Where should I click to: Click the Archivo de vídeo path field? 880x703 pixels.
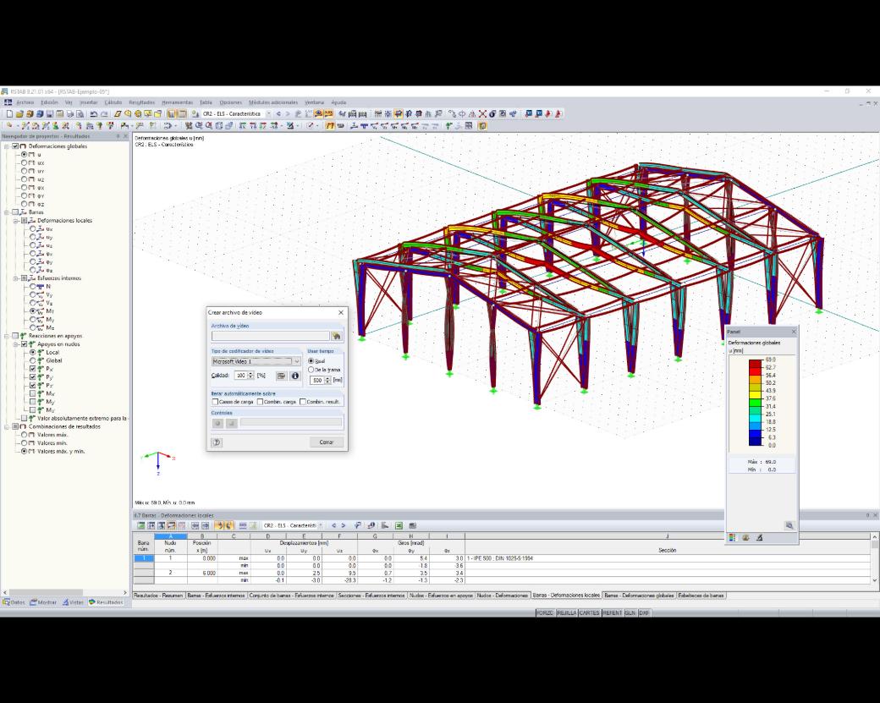271,336
